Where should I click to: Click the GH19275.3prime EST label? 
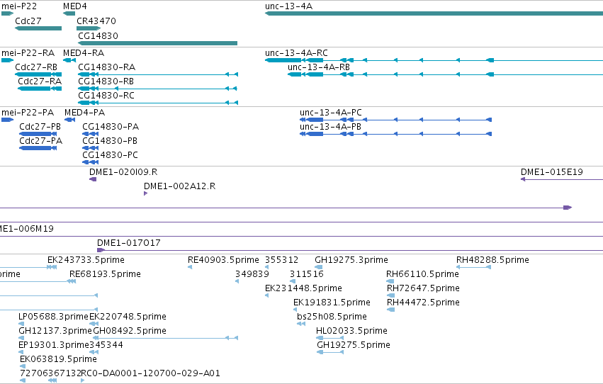pyautogui.click(x=351, y=260)
